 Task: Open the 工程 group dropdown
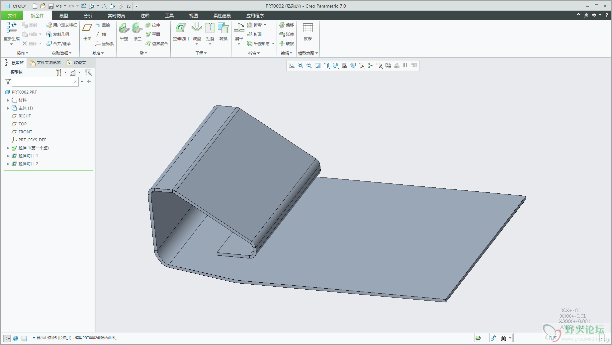pos(201,53)
